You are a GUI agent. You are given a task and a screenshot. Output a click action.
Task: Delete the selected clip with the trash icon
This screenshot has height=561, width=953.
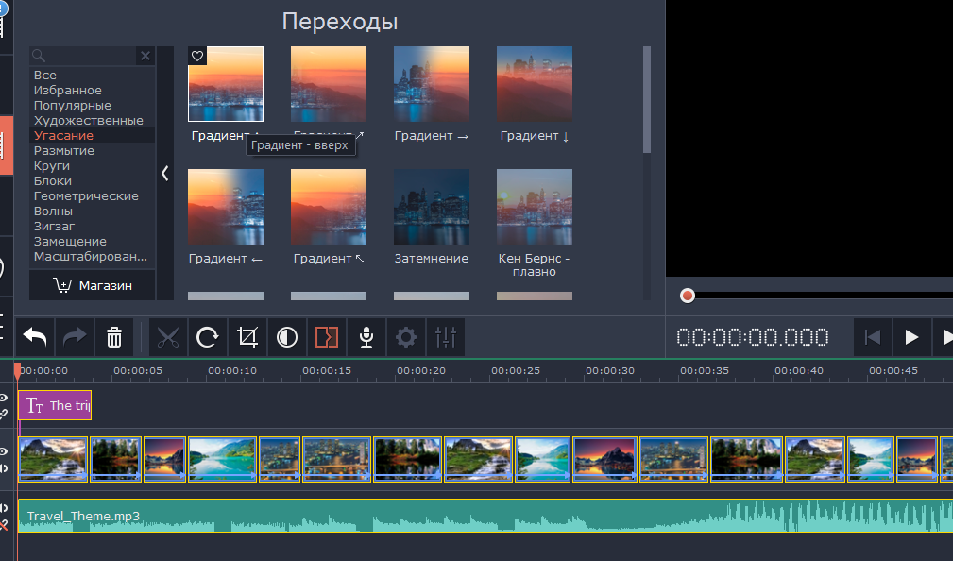(x=113, y=337)
